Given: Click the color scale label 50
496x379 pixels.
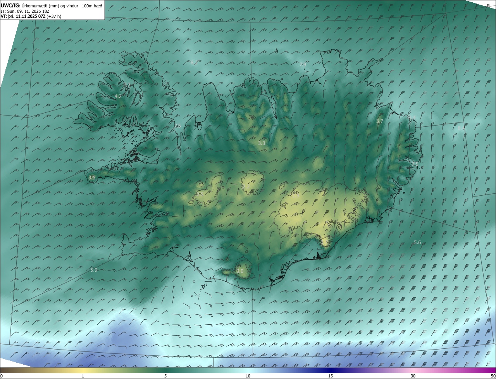Looking at the screenshot, I should pos(493,376).
